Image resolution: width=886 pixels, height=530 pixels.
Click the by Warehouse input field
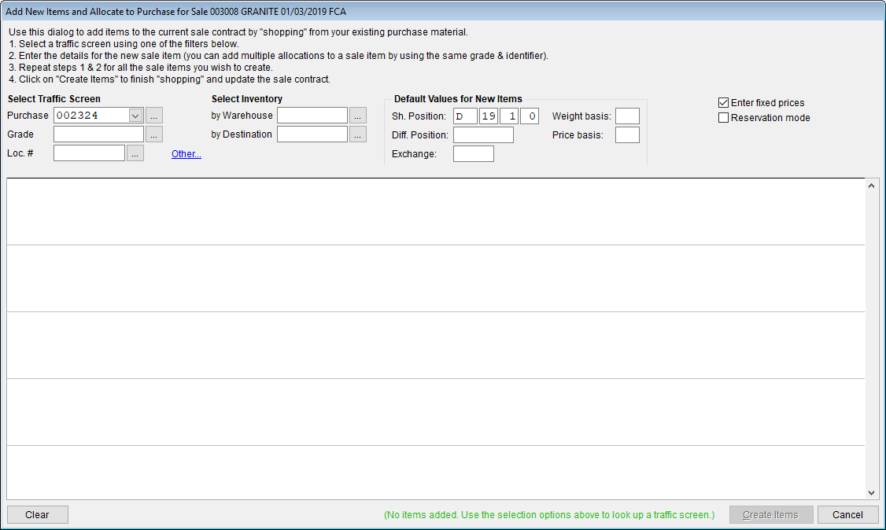tap(312, 116)
